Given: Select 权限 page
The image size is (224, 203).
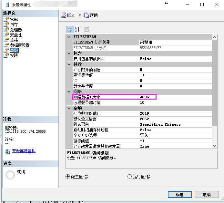Looking at the screenshot, I should tap(14, 55).
